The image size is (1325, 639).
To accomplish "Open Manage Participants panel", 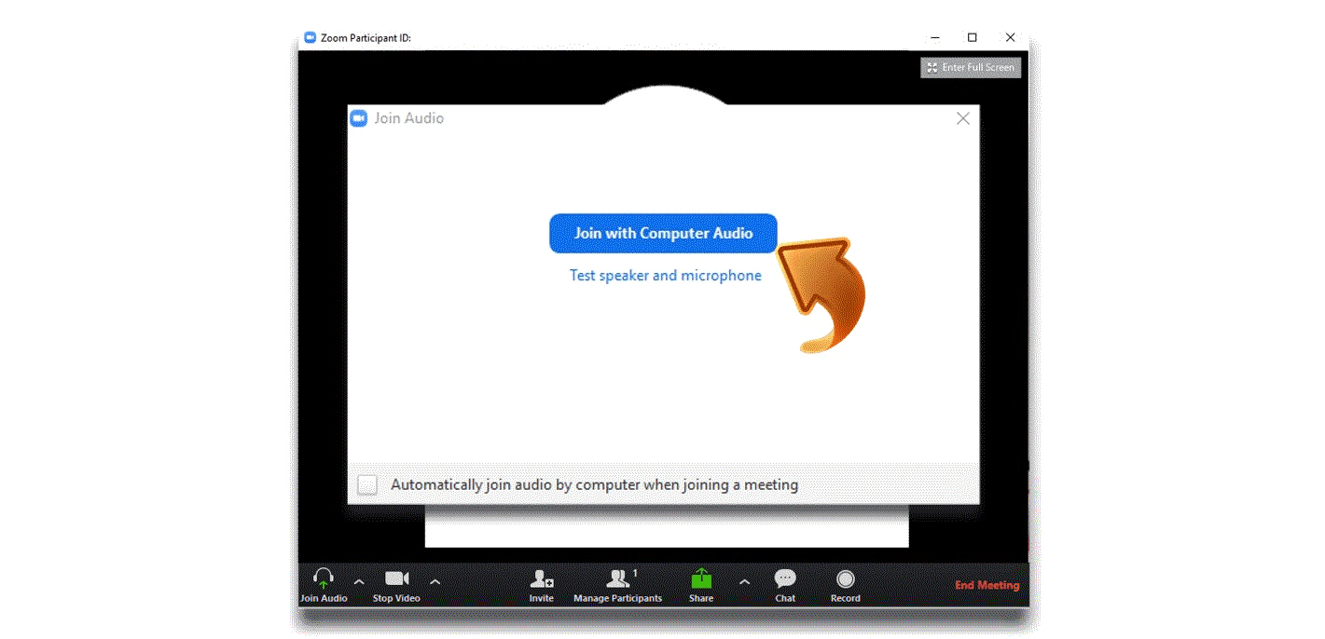I will tap(617, 579).
